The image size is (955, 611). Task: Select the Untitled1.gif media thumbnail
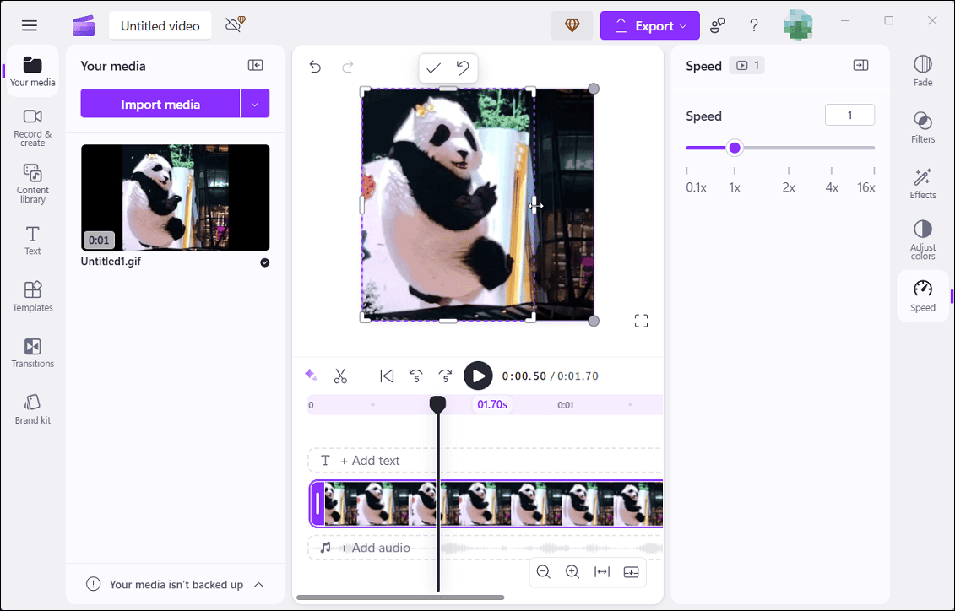point(175,197)
